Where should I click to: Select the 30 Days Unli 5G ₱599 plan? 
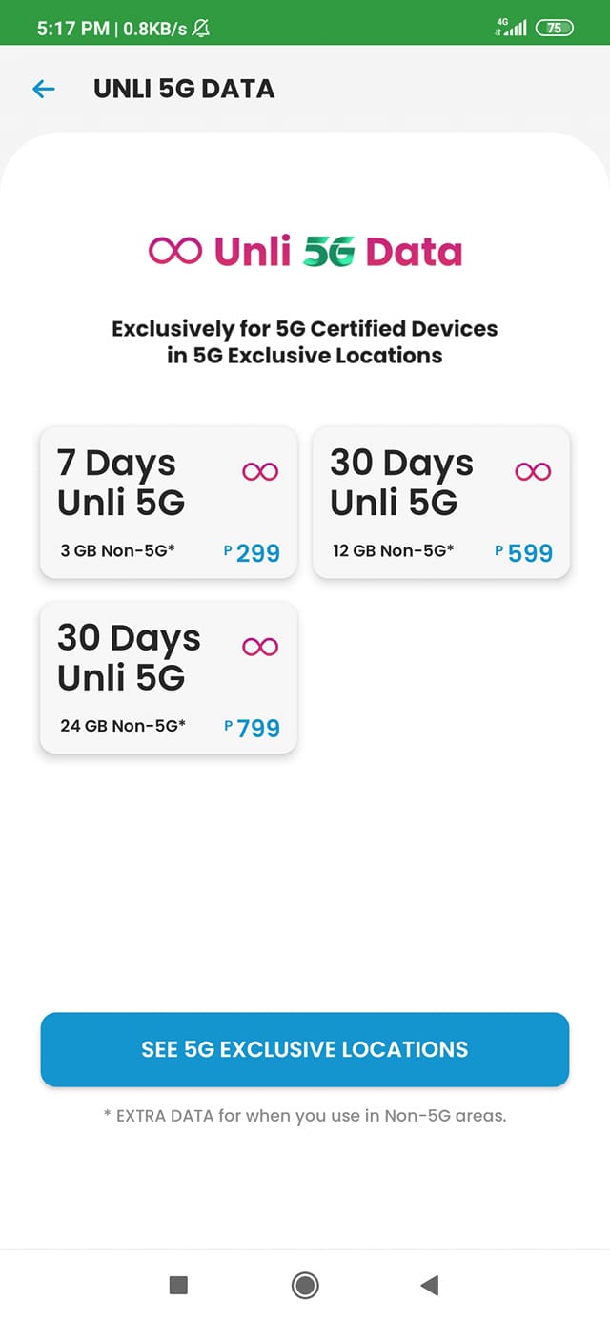(440, 503)
